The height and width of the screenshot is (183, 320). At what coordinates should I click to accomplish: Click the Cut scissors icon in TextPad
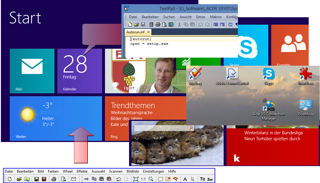179,25
